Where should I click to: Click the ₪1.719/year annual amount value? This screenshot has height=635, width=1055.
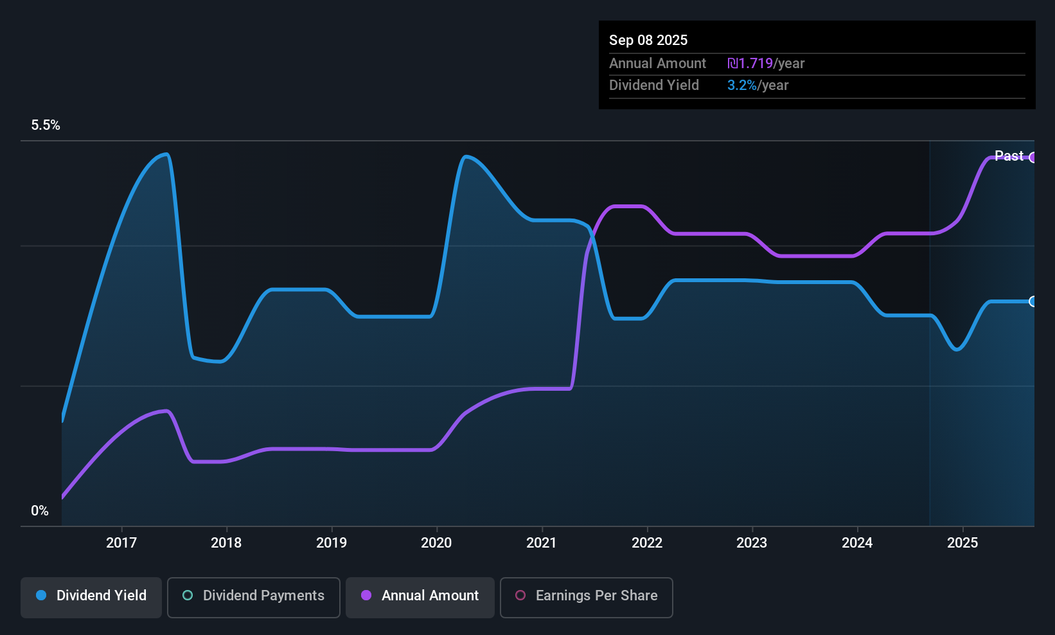tap(766, 64)
